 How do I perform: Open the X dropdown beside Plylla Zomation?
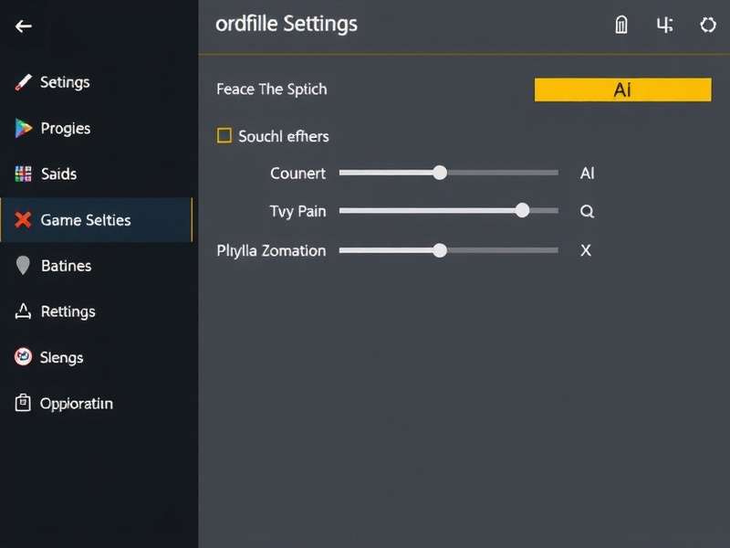[585, 250]
